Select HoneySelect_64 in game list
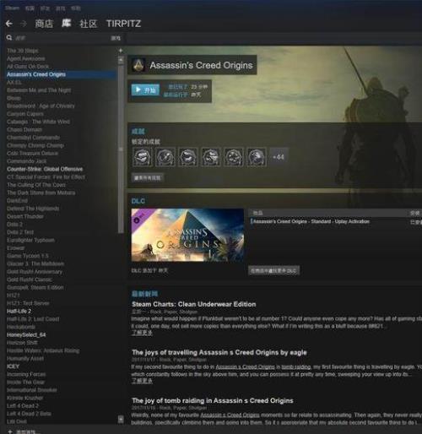Screen dimensions: 422x434 click(x=26, y=334)
